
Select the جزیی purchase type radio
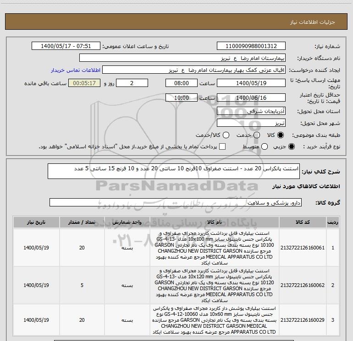coord(291,146)
